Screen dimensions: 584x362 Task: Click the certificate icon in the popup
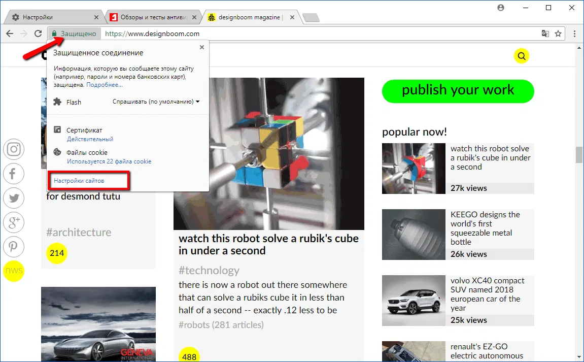[x=57, y=130]
